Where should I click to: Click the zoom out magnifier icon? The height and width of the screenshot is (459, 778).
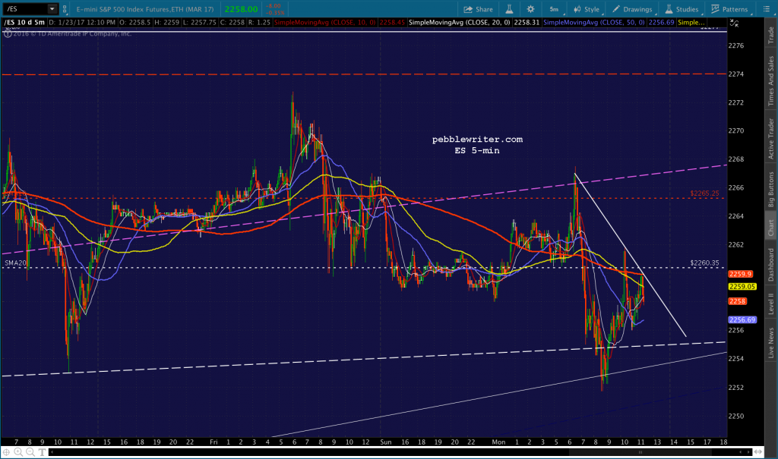(30, 452)
